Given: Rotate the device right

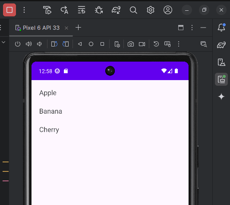Looking at the screenshot, I should pyautogui.click(x=66, y=44).
